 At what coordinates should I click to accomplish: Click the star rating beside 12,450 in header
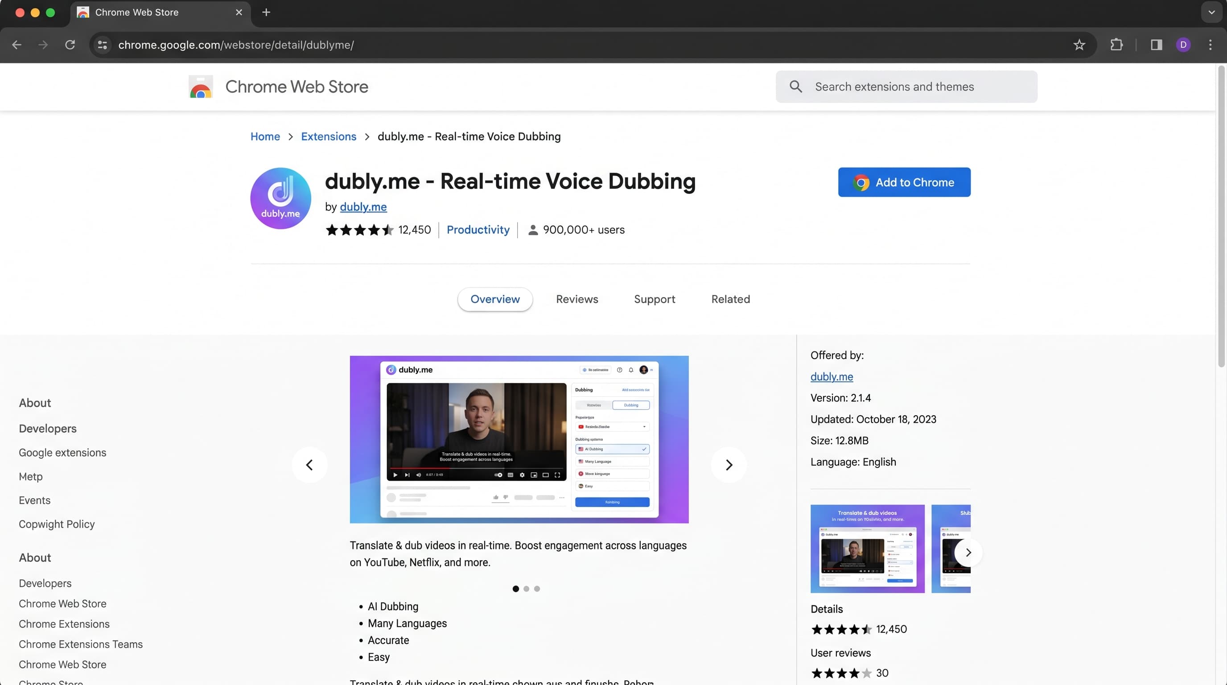[x=360, y=230]
